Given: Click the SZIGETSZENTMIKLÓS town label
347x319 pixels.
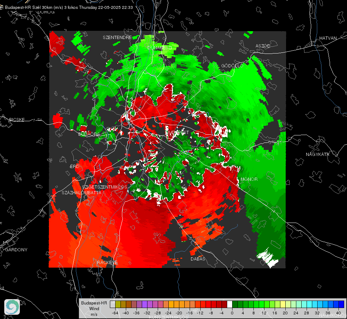Looking at the screenshot, I should pos(105,187).
